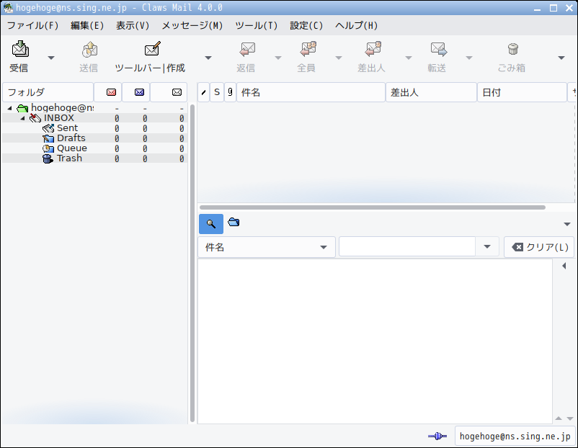Sort message list by 件名 column

click(x=311, y=92)
